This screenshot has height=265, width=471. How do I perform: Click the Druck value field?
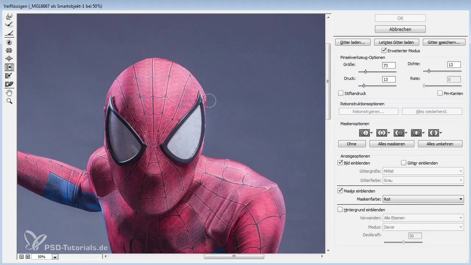[x=389, y=79]
